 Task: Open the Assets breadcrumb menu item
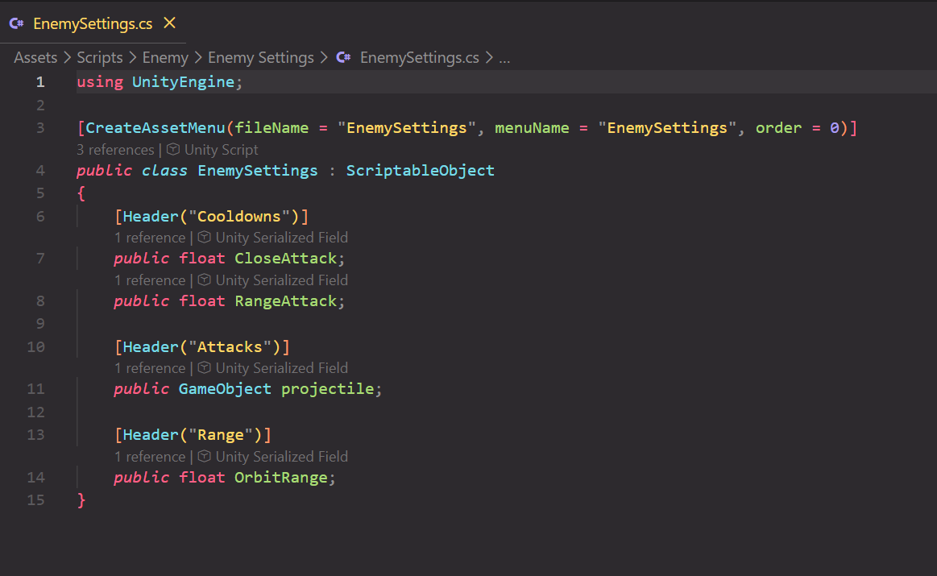pos(35,57)
